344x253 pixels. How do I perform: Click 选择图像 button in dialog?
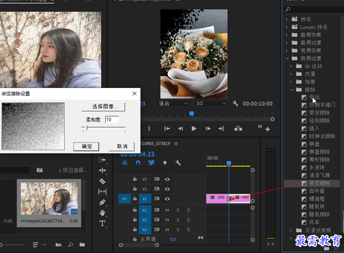pos(103,107)
